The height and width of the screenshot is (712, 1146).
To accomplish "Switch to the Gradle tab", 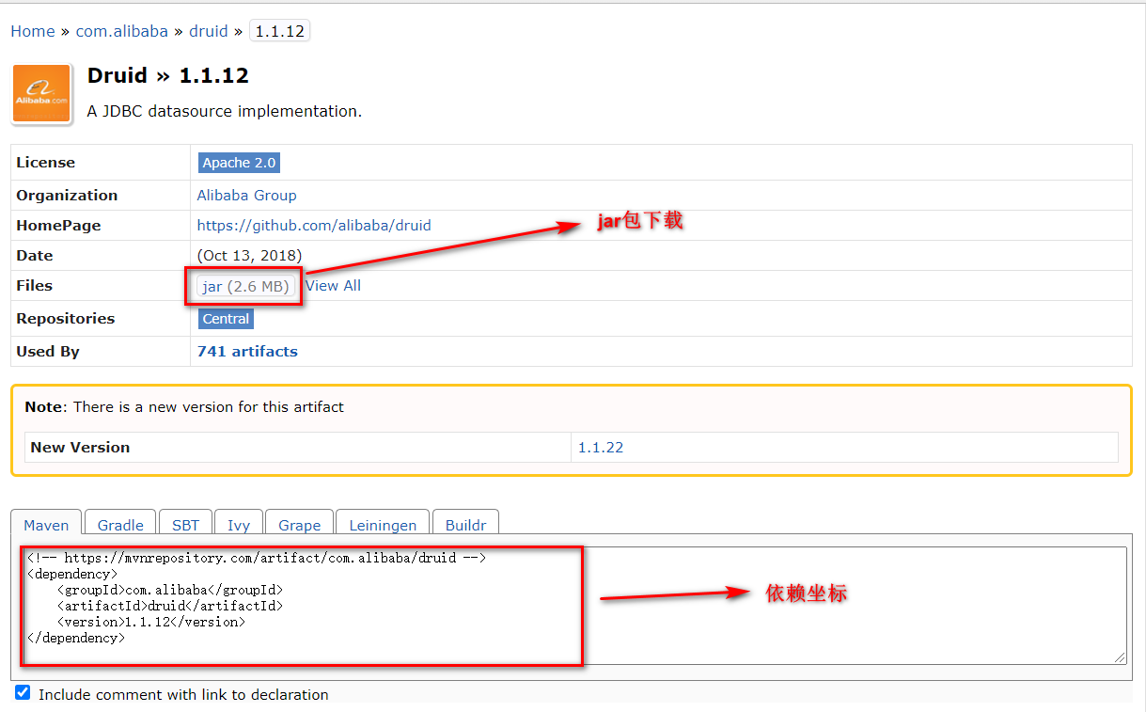I will 120,525.
